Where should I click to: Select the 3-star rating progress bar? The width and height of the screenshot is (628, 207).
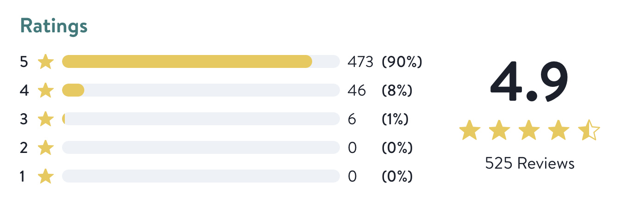click(x=201, y=119)
